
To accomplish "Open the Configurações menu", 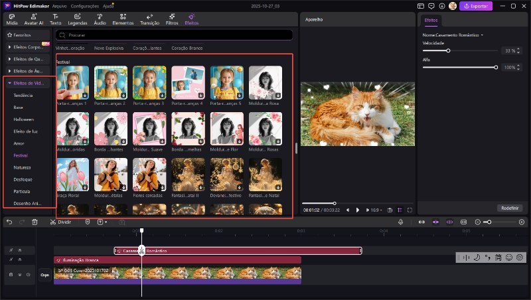I will tap(85, 6).
